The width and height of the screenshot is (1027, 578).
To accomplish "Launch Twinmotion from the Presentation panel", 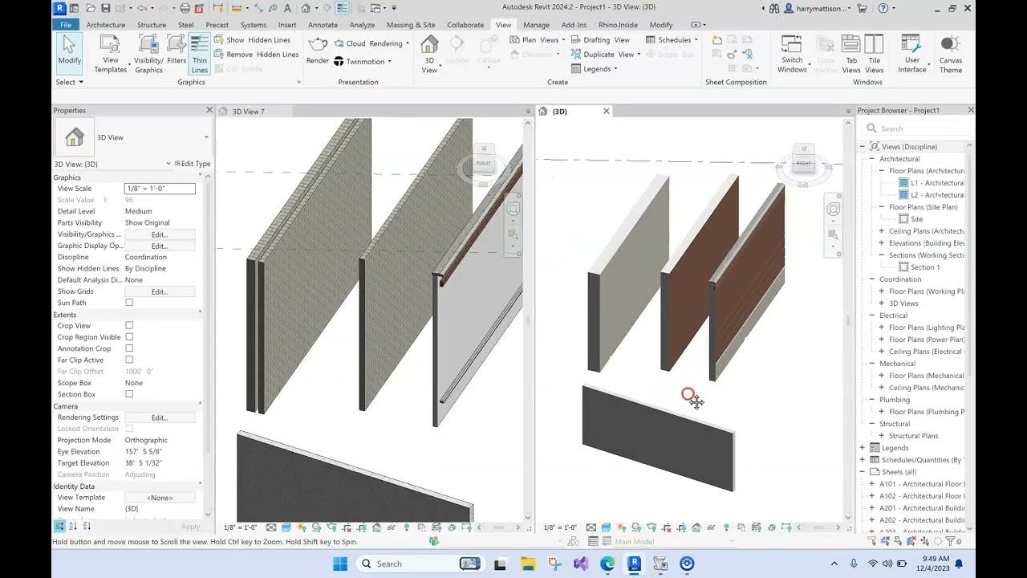I will [361, 61].
